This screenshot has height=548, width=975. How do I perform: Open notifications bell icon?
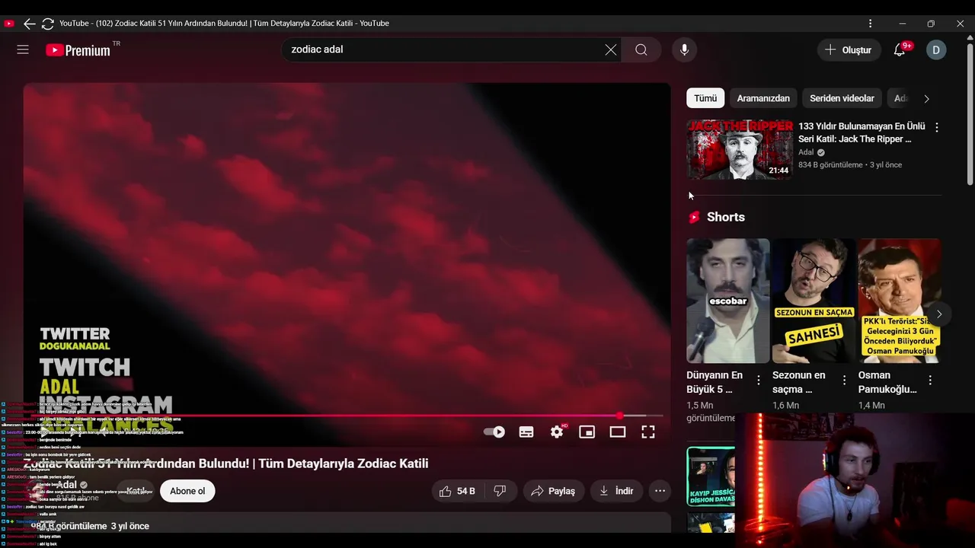coord(900,49)
